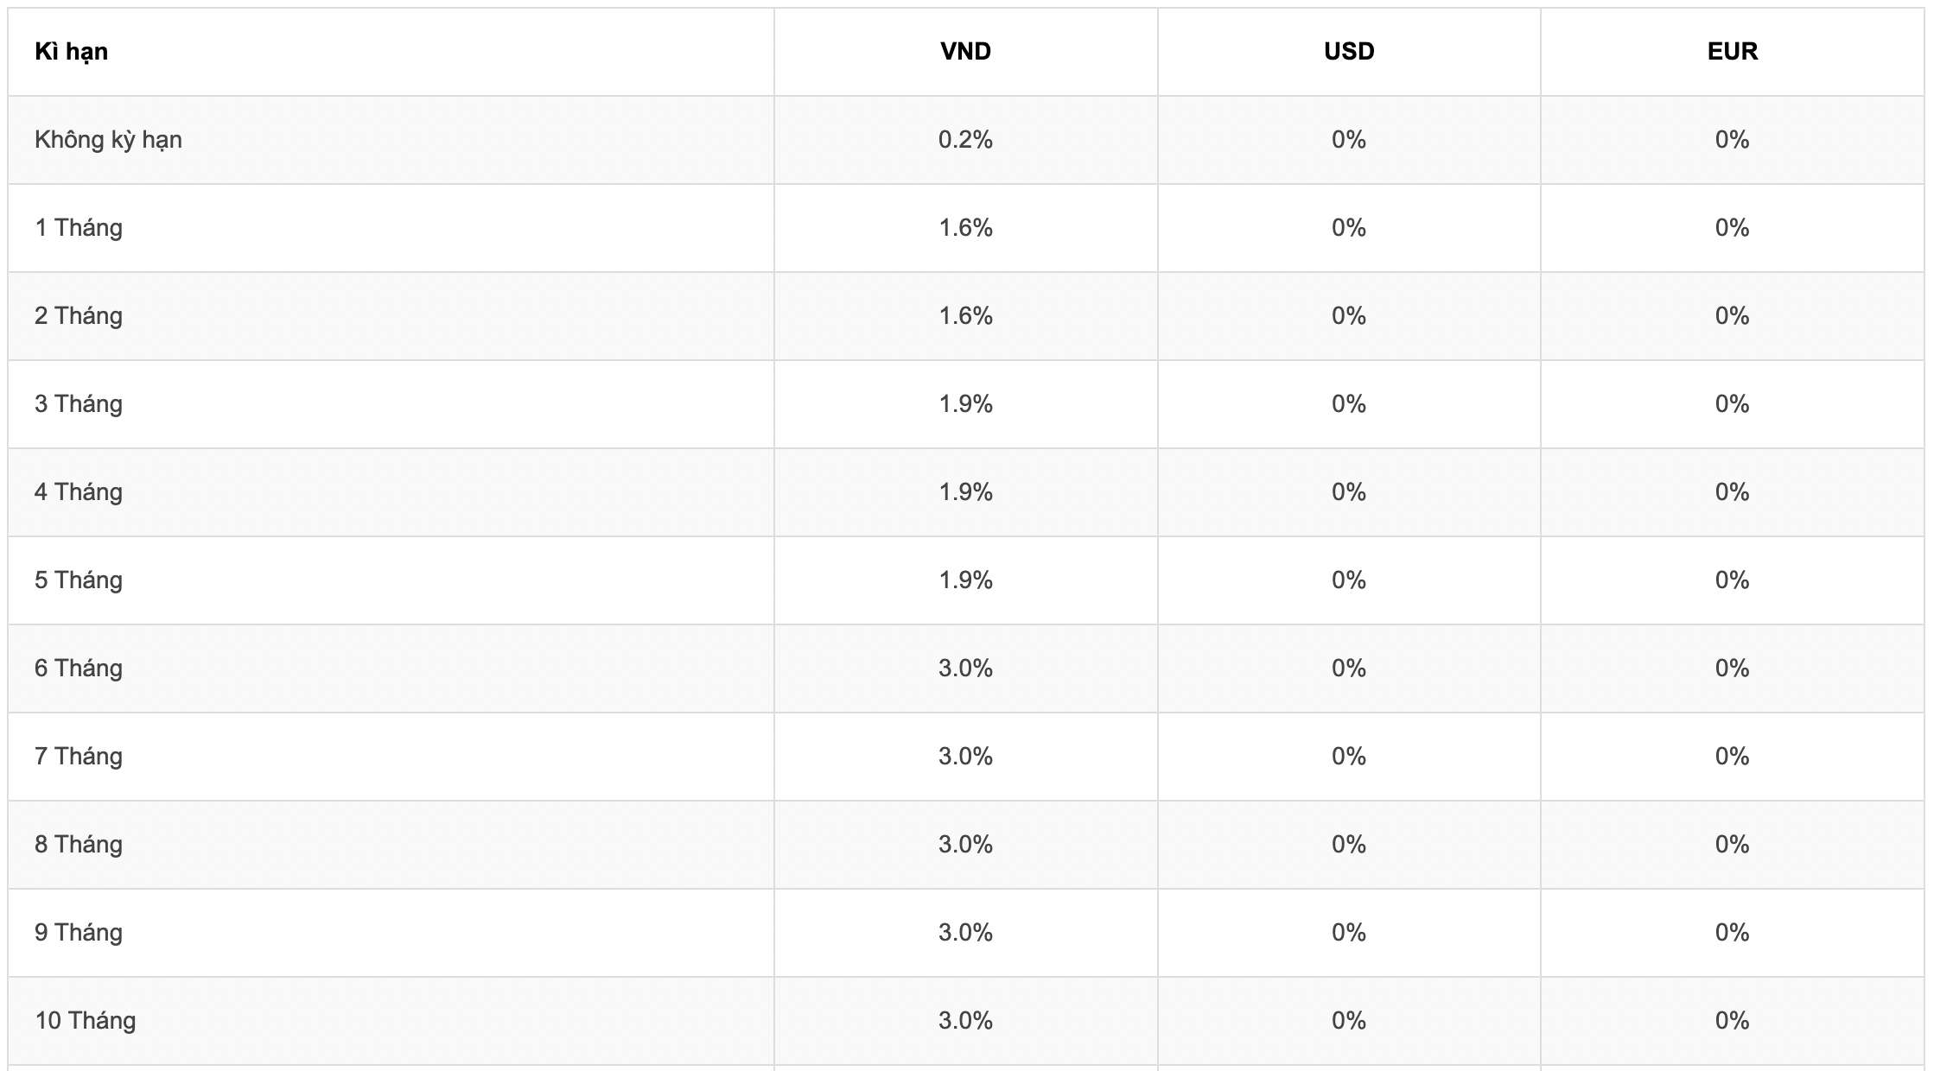Click the EUR column header

(1733, 52)
